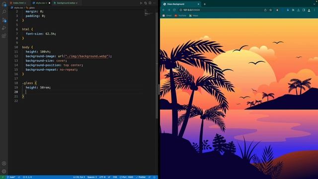Viewport: 318px width, 179px height.
Task: Click the 'height: 100vh' declaration
Action: pos(38,52)
